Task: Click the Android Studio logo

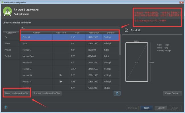Action: coord(7,12)
